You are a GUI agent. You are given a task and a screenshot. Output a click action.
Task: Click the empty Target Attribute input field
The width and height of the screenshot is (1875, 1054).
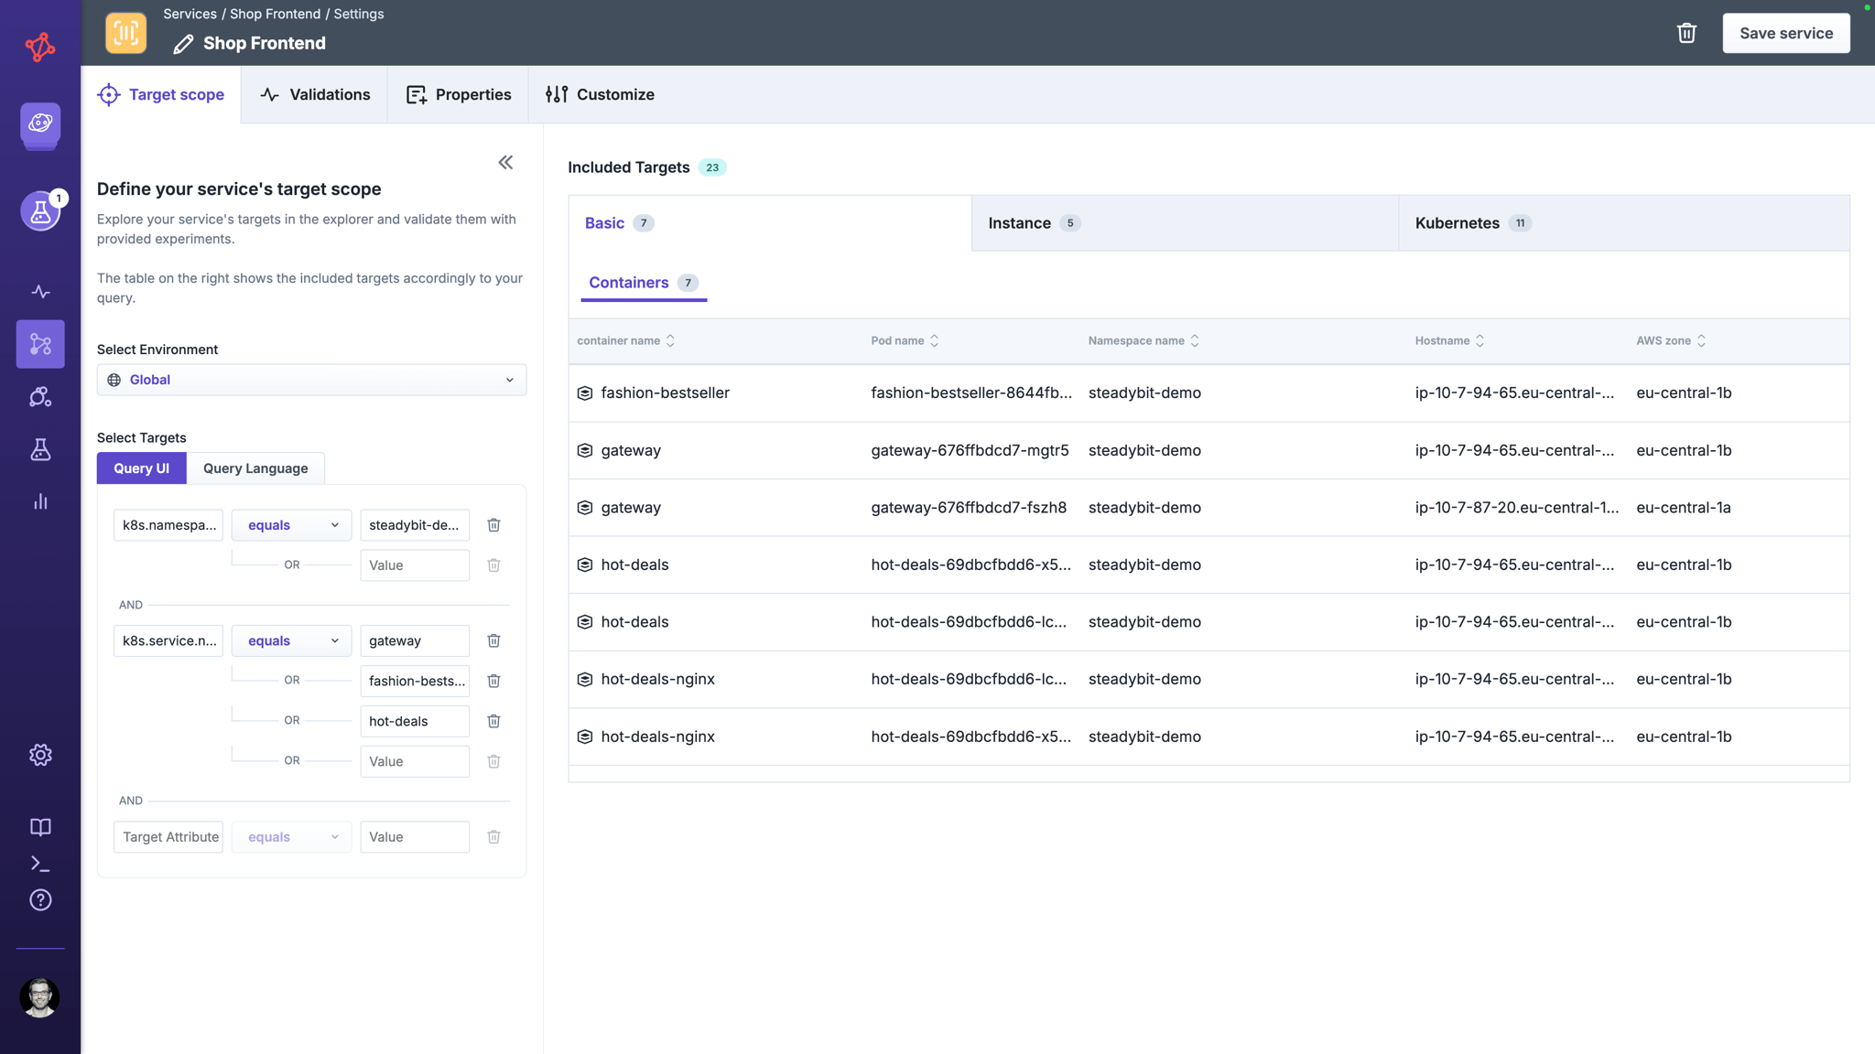point(168,837)
